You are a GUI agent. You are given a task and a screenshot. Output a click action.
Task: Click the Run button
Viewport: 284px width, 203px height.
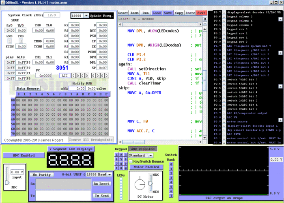coord(145,13)
